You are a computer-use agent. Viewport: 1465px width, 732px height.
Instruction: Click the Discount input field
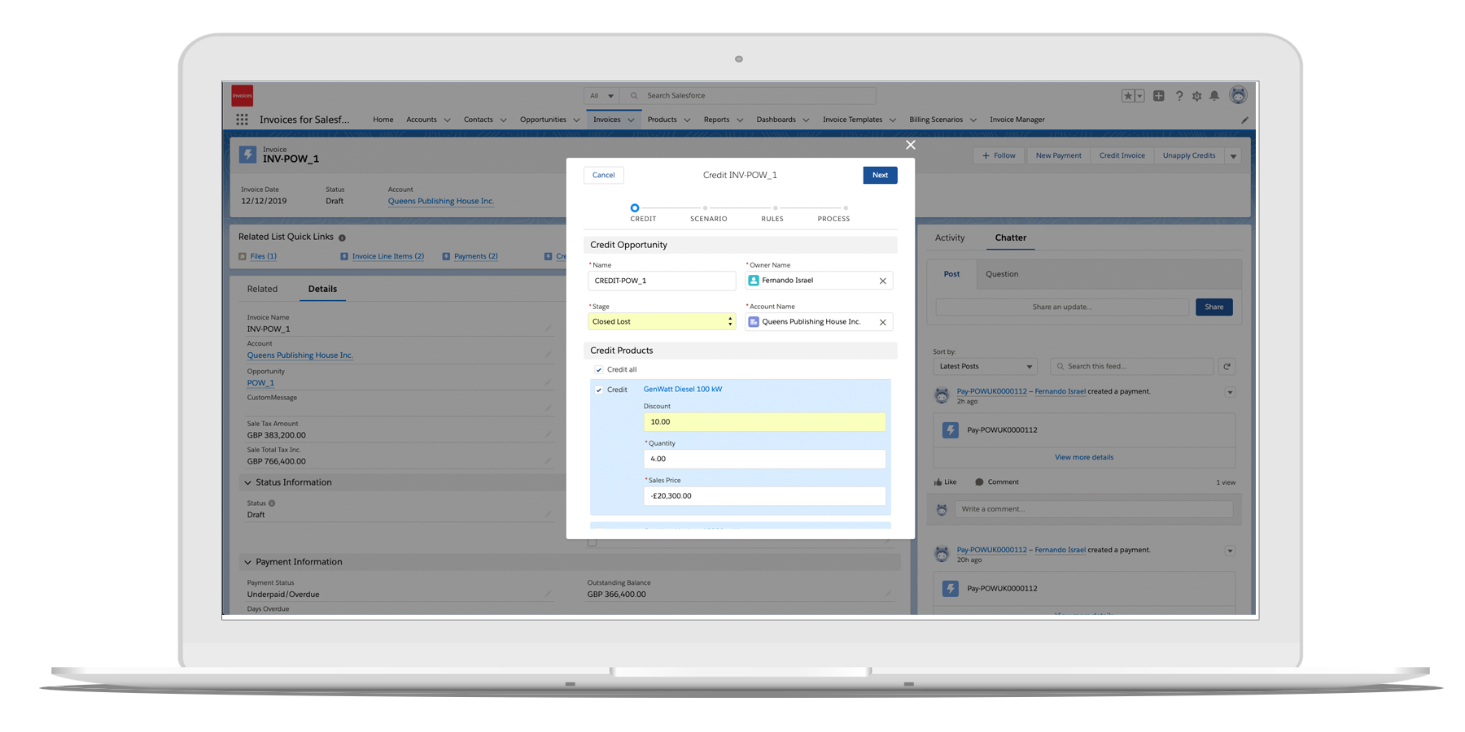(x=763, y=422)
